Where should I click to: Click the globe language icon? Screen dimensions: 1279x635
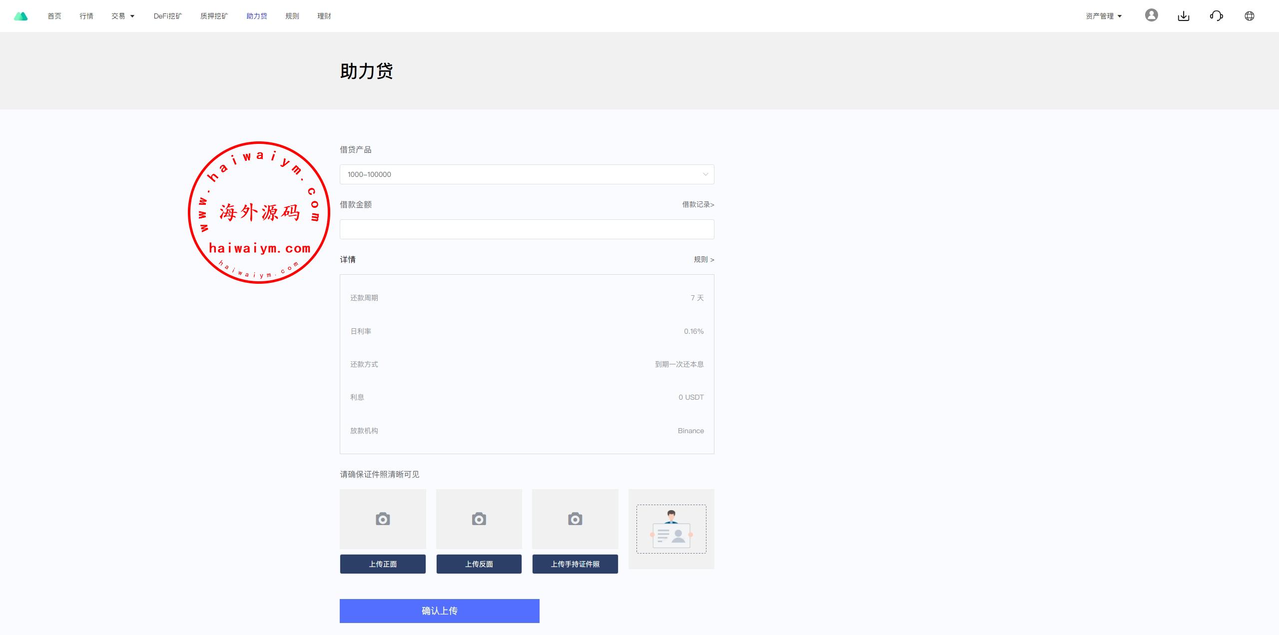1249,16
